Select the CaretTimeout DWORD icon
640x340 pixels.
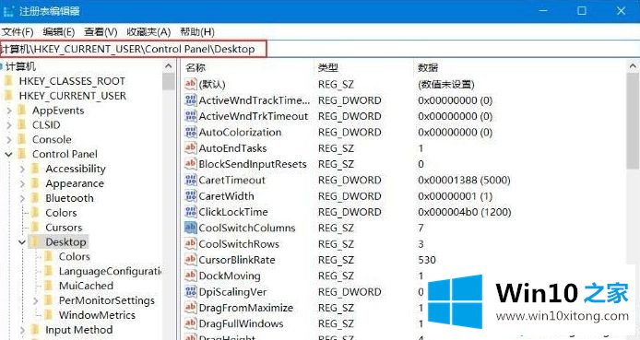190,180
